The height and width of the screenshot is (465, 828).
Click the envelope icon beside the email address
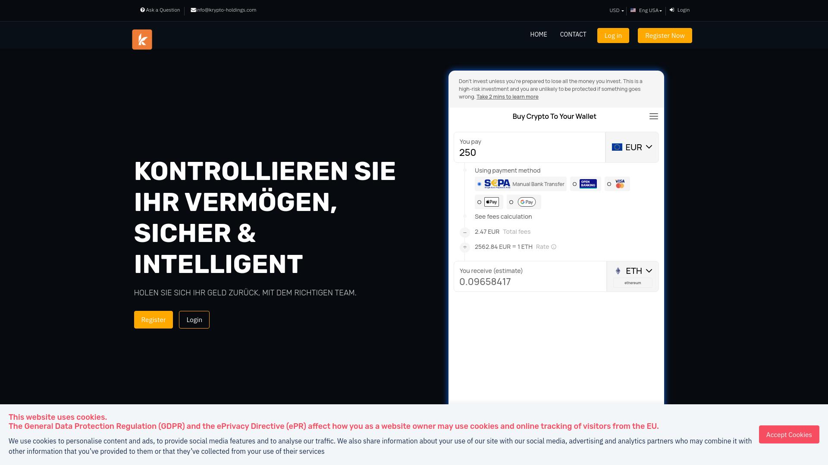[194, 9]
